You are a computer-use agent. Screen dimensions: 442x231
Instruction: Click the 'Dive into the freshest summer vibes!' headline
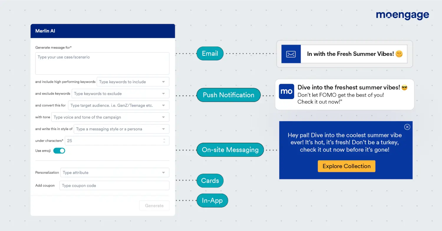coord(349,87)
